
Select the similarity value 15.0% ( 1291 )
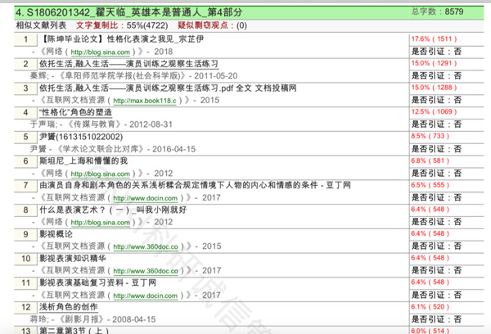[434, 63]
